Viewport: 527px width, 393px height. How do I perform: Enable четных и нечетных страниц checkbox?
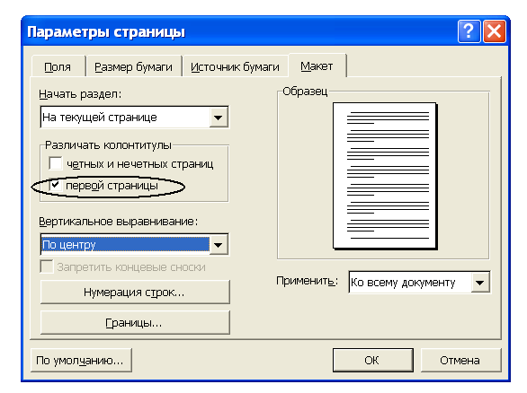point(56,163)
